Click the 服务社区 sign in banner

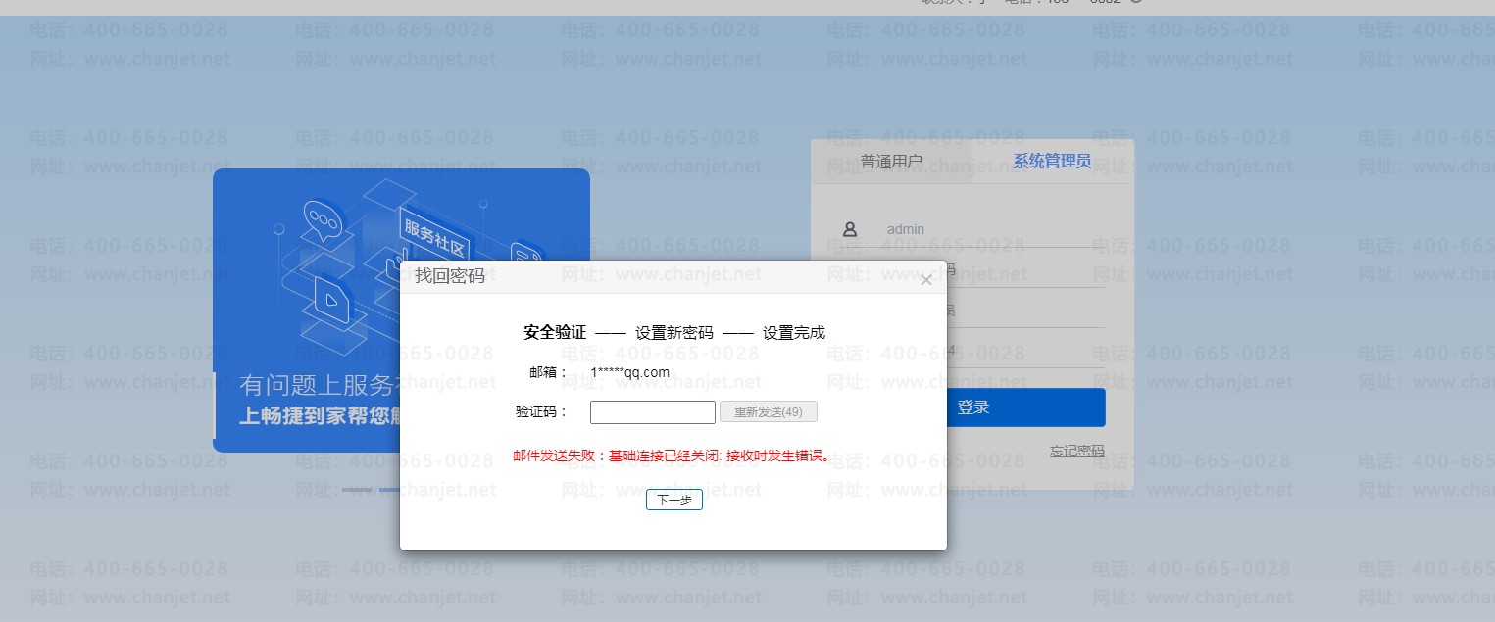click(433, 235)
